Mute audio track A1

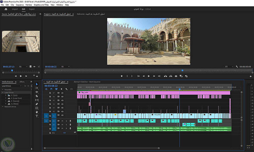[x=62, y=121]
